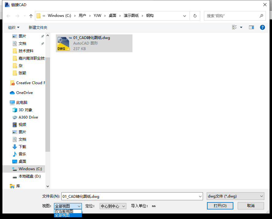
Task: Click 新建文件夹 button
Action: tap(38, 27)
